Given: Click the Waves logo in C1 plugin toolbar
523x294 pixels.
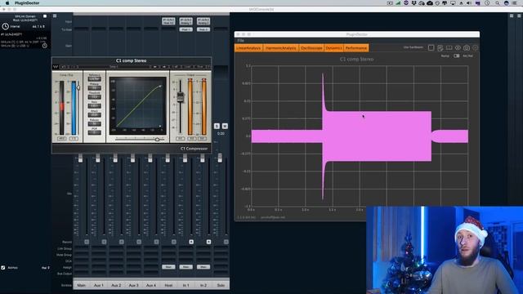Looking at the screenshot, I should click(56, 67).
